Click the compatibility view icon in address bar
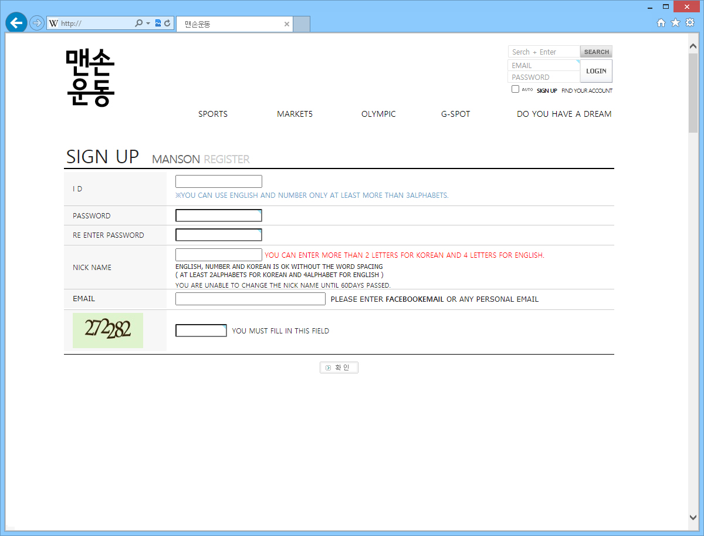This screenshot has width=704, height=536. click(x=158, y=23)
